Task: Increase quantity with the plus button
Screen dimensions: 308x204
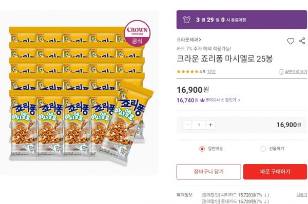Action: coord(210,125)
